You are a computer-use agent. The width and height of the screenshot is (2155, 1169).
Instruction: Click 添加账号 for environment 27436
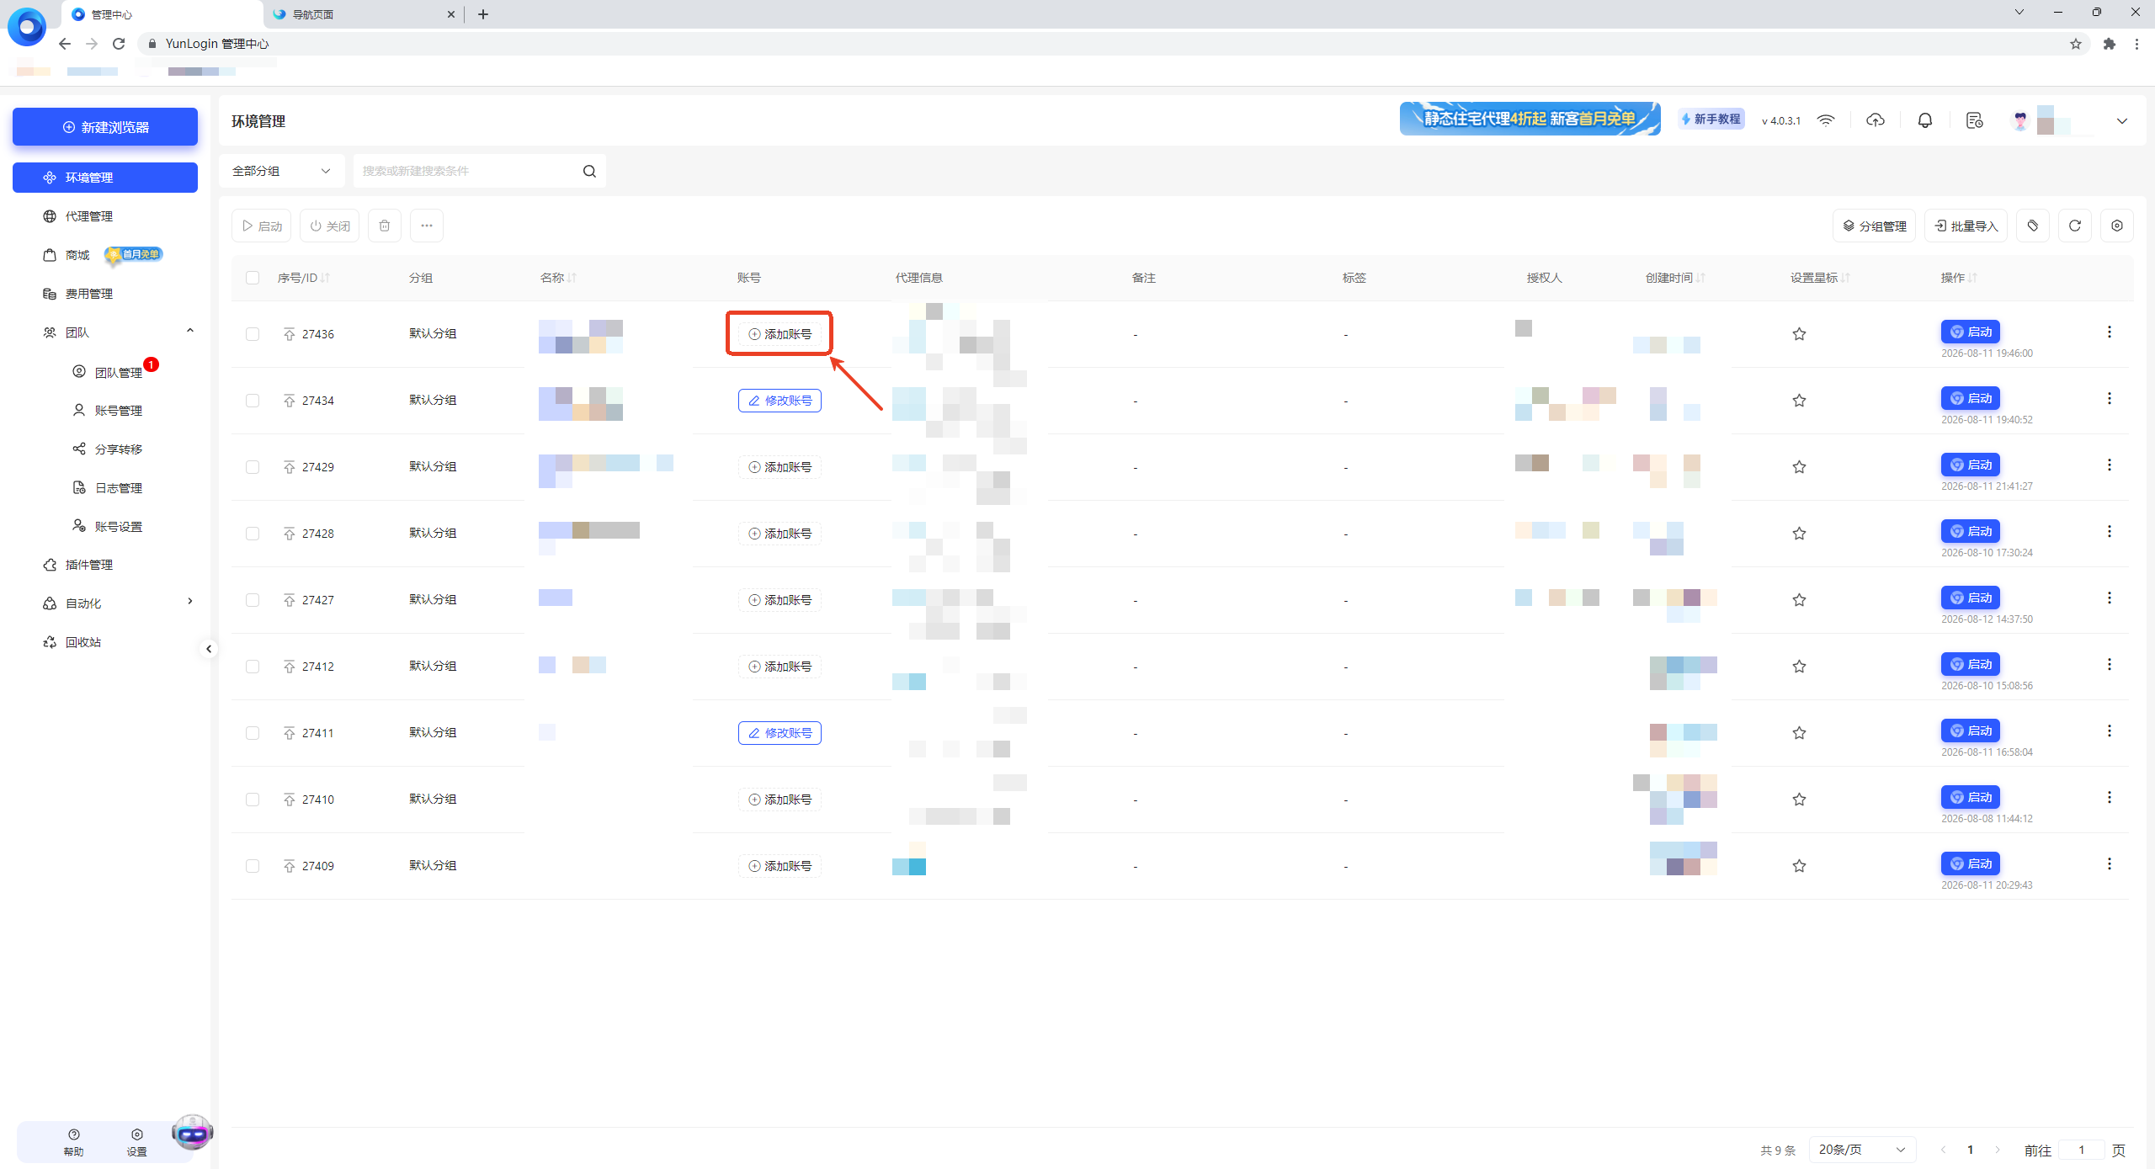pyautogui.click(x=780, y=334)
